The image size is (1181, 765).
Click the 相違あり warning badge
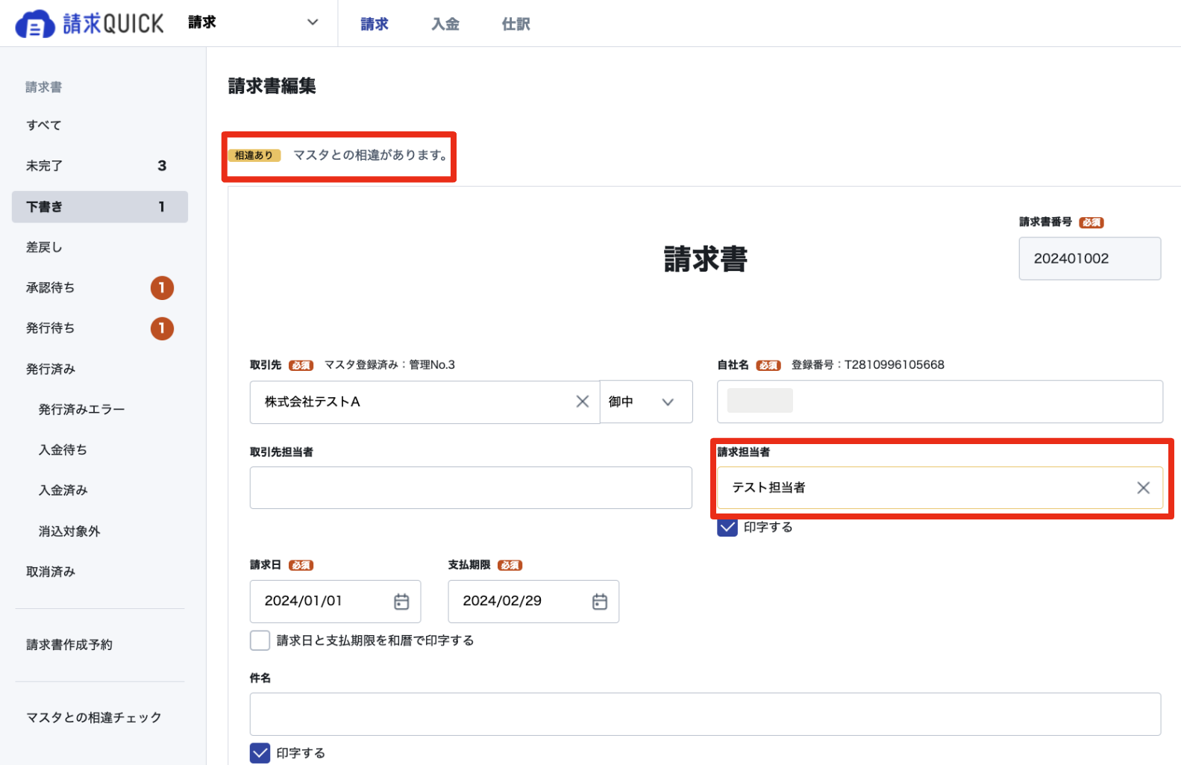point(254,155)
